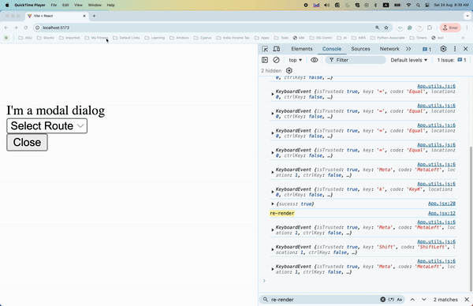This screenshot has width=473, height=306.
Task: Switch to the Elements tab
Action: coord(302,49)
